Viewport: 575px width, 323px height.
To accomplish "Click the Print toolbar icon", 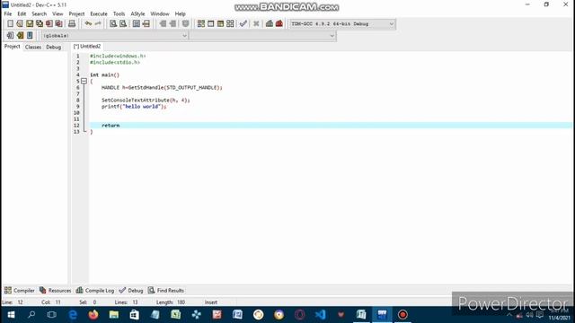I will pyautogui.click(x=72, y=23).
